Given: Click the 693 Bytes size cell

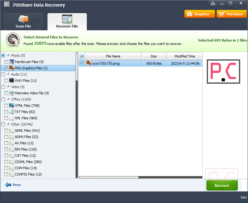Looking at the screenshot, I should 154,63.
